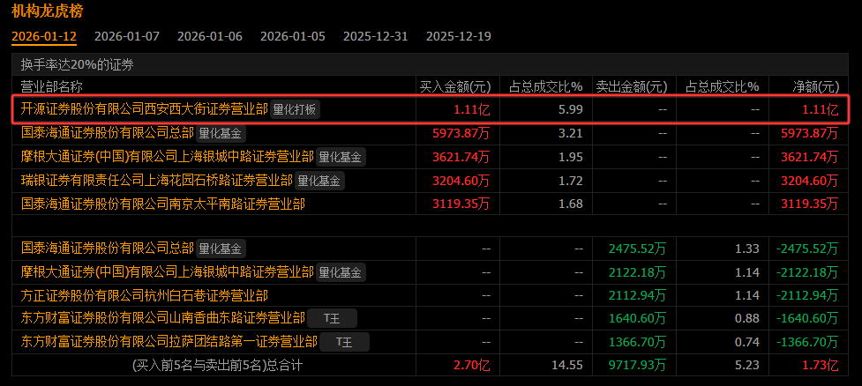
Task: Select the 1.73亿 total net cell
Action: 821,365
